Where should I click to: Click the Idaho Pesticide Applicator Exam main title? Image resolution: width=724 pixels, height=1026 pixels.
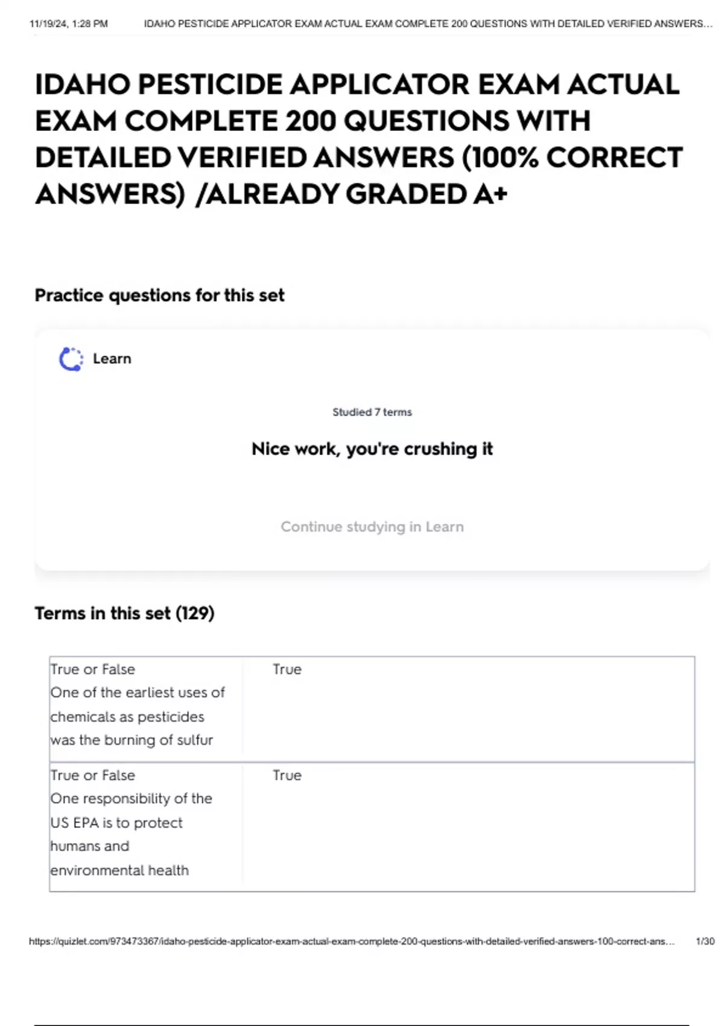coord(357,121)
